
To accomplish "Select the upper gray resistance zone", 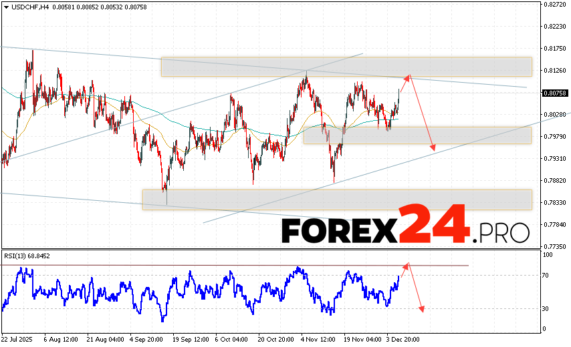I will click(346, 67).
